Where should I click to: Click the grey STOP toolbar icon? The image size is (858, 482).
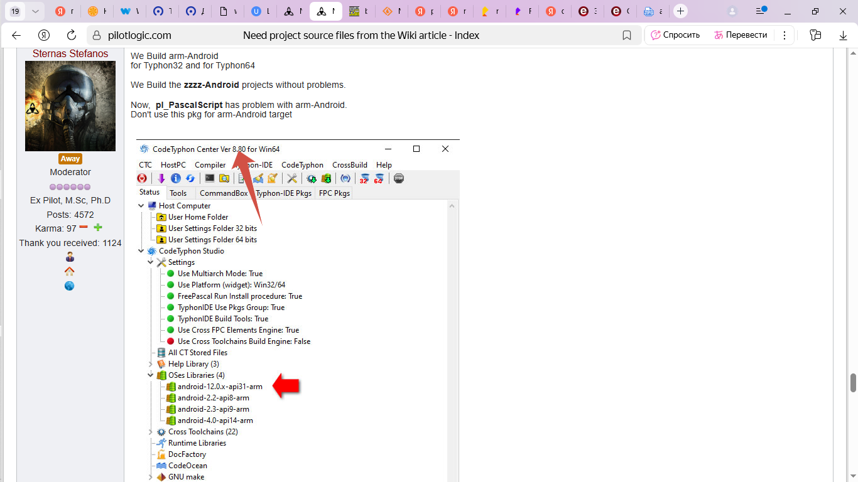[399, 179]
